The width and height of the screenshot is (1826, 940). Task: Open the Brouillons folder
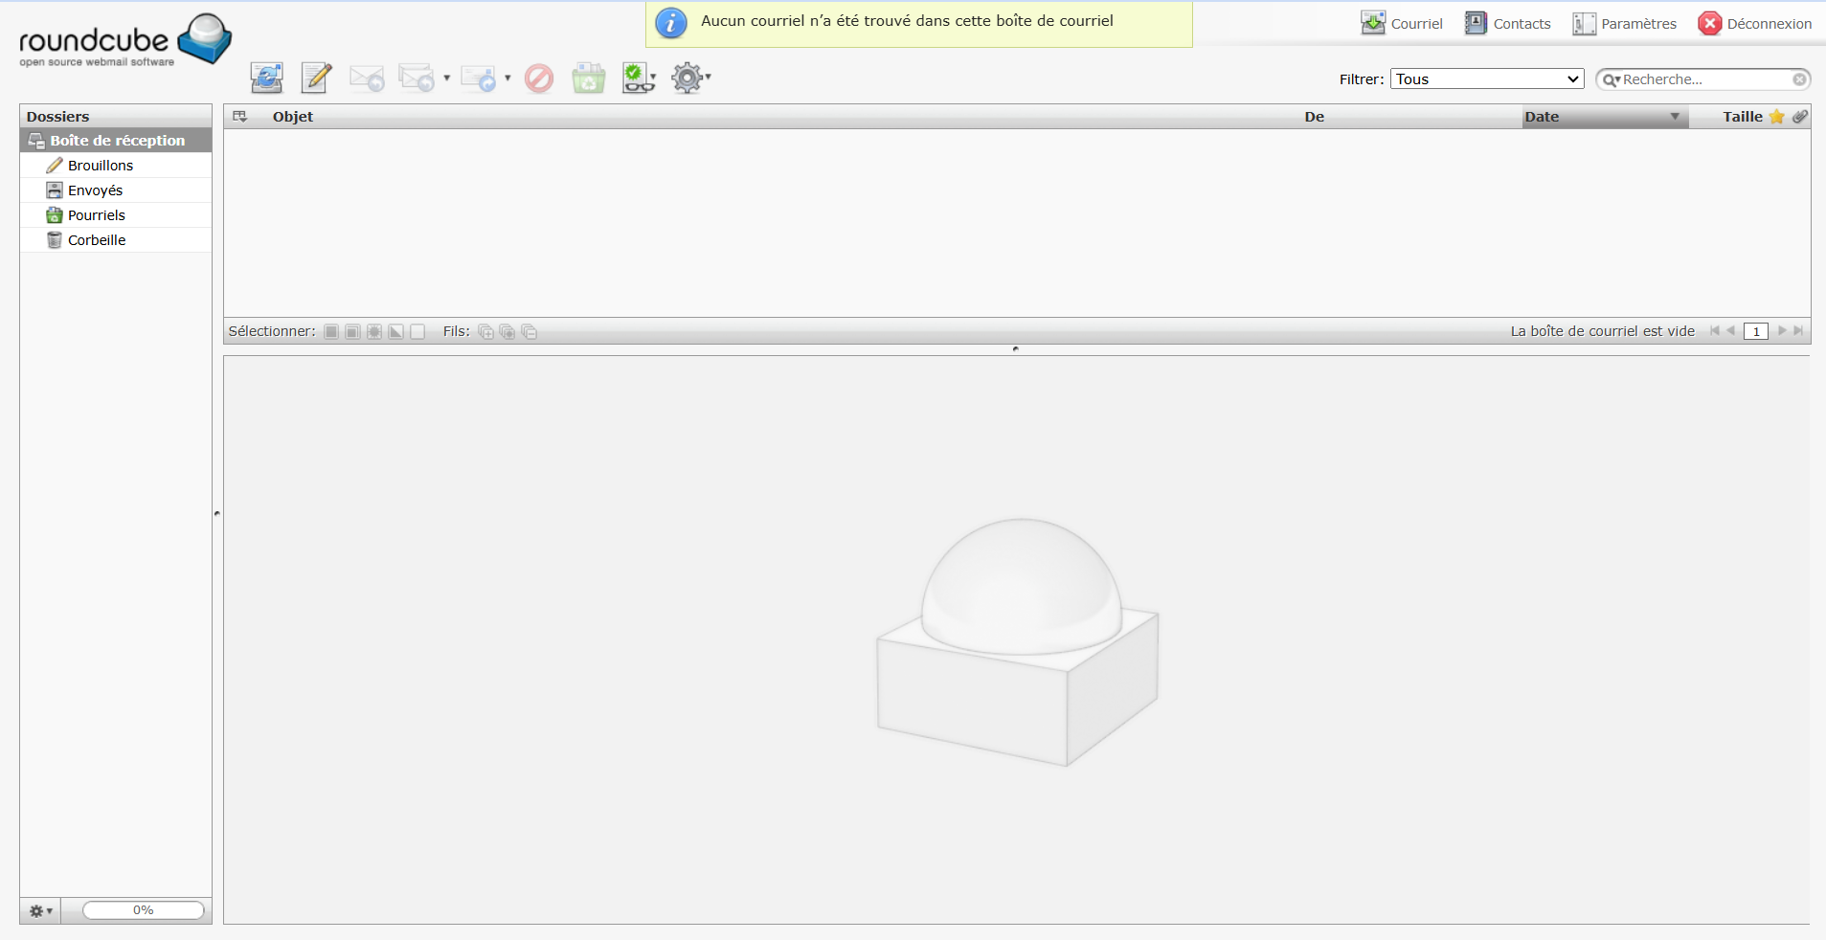101,166
